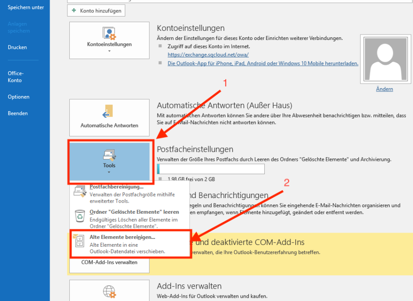Expand the Tools dropdown arrow

coord(109,172)
